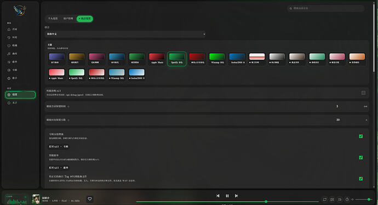
Task: Click the 'A11 · 专辑' open button
Action: (x=59, y=147)
